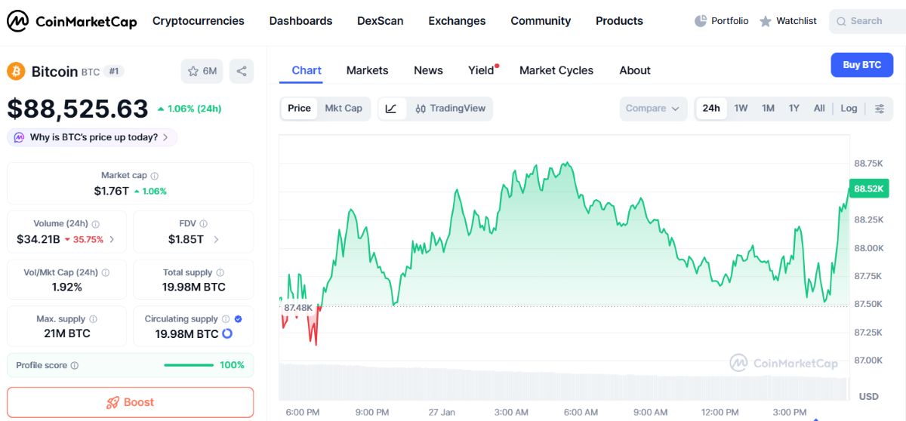This screenshot has width=906, height=421.
Task: Select the 1M time range
Action: coord(768,109)
